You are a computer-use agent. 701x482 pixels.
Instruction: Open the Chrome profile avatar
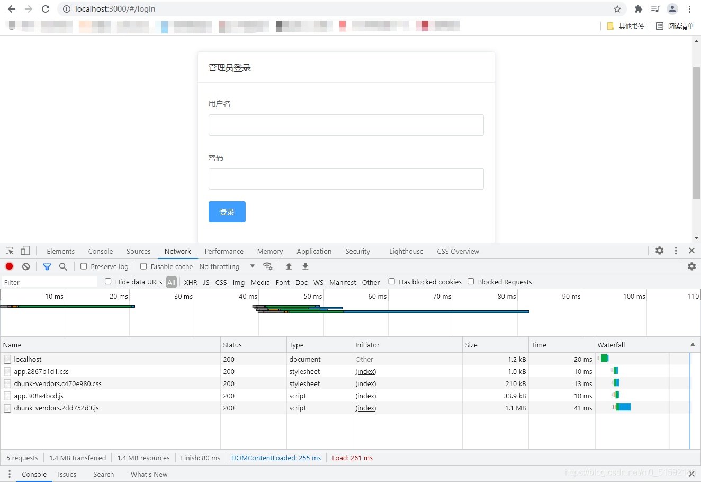pos(672,9)
